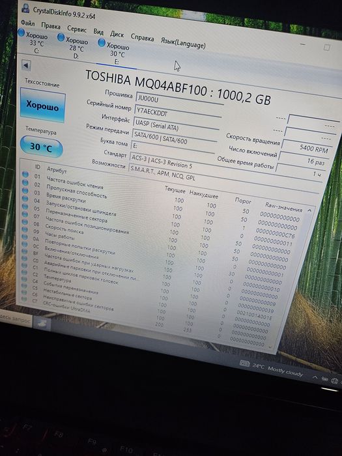Screen dimensions: 342x456
Task: Click the status icon for attribute 01
Action: [x=25, y=175]
